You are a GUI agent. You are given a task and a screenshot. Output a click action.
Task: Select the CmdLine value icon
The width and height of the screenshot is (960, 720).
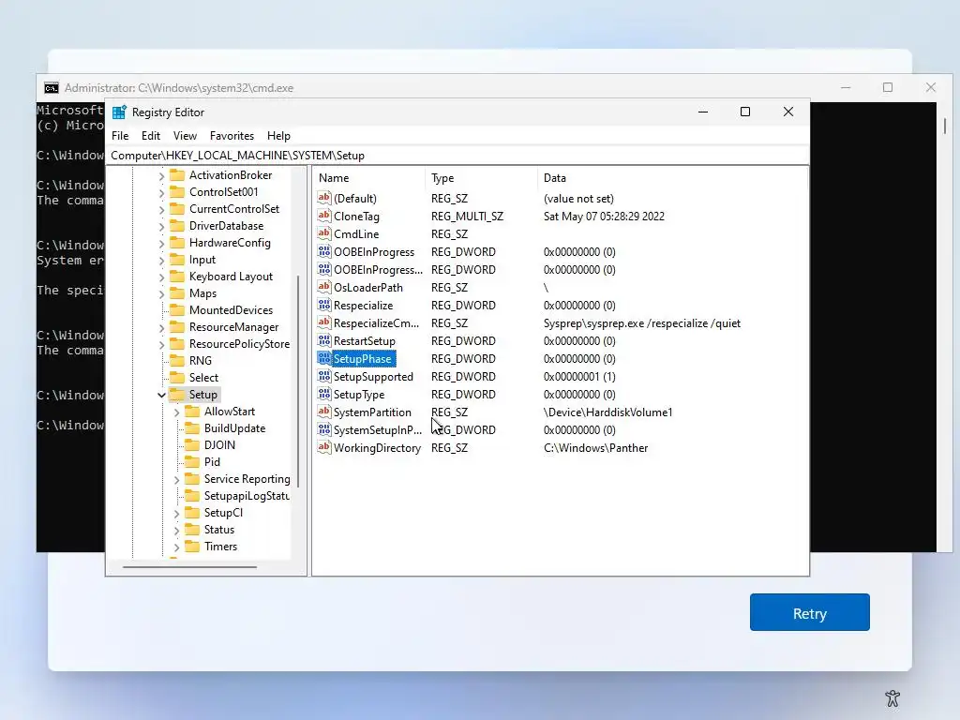pos(323,233)
